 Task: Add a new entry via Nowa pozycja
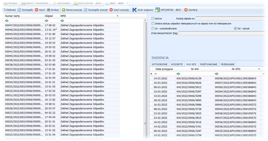tap(72, 10)
